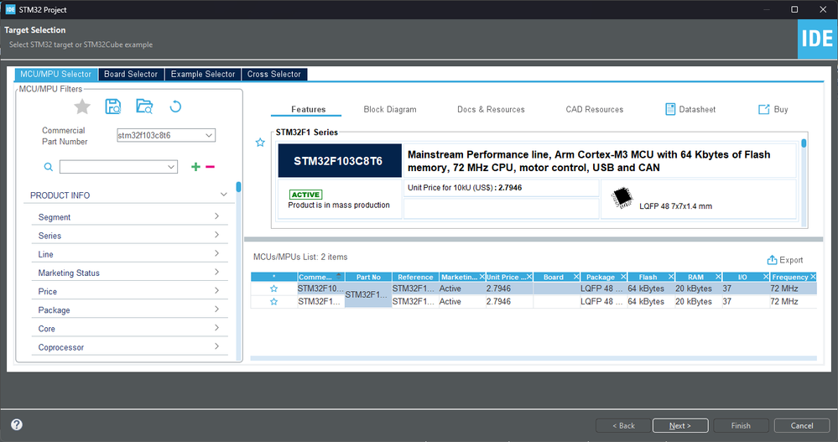Image resolution: width=838 pixels, height=442 pixels.
Task: Click the LQFP 48 chip package image
Action: pos(622,198)
